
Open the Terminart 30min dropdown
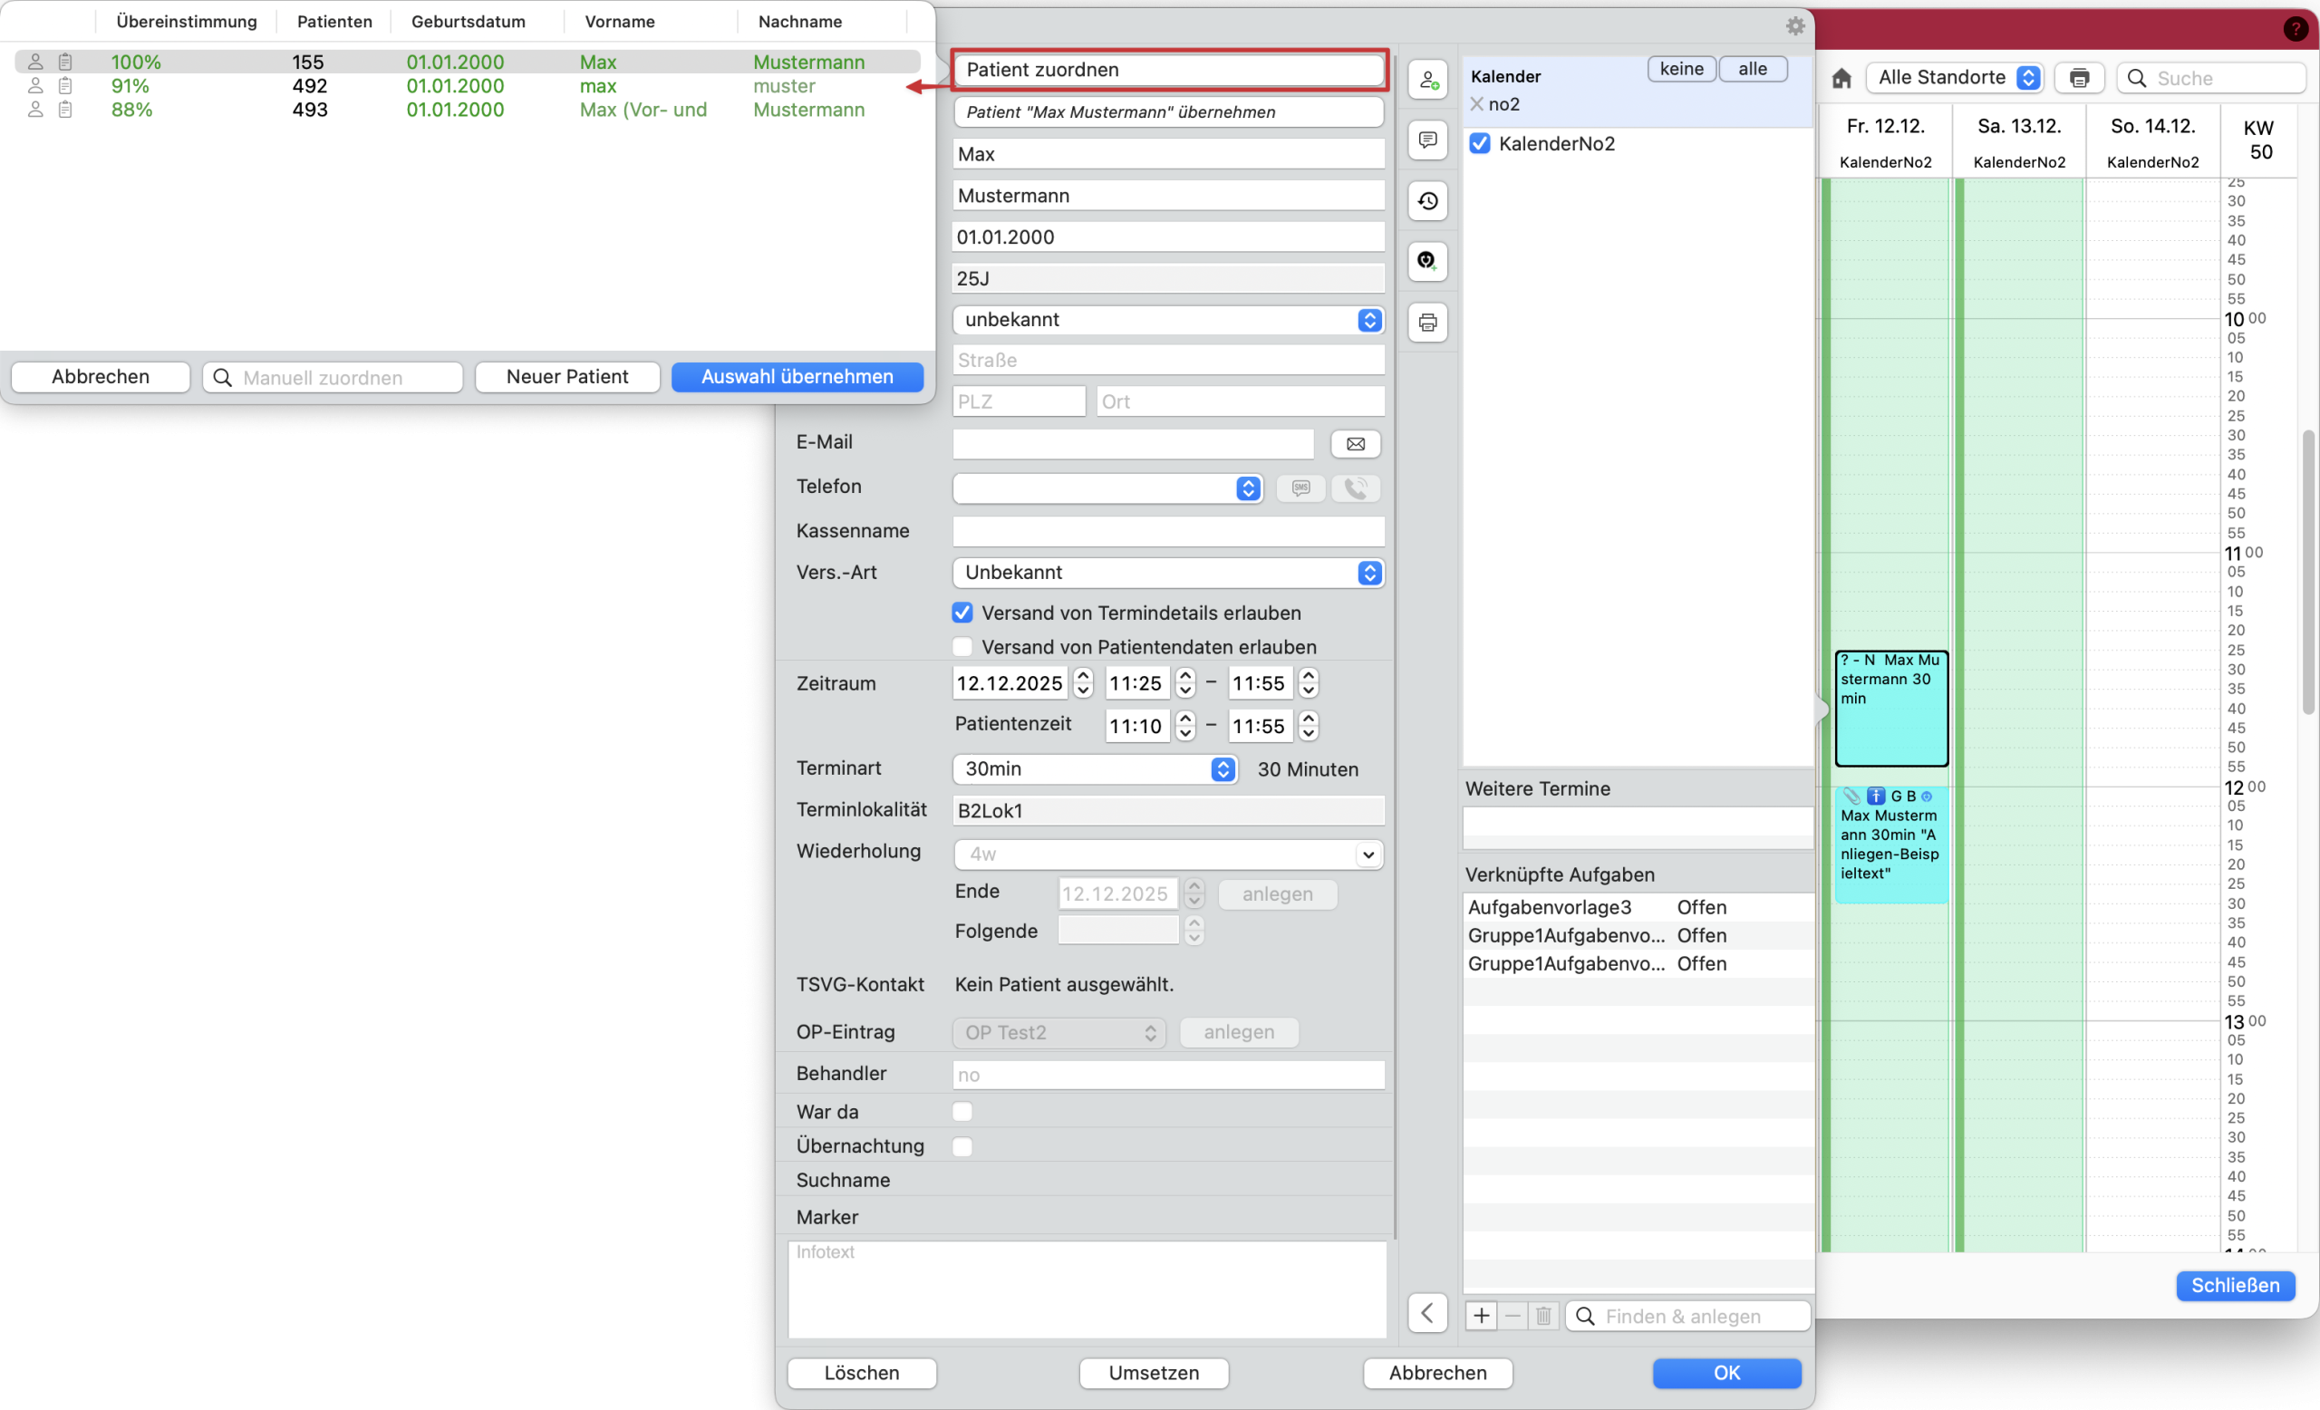pyautogui.click(x=1223, y=769)
